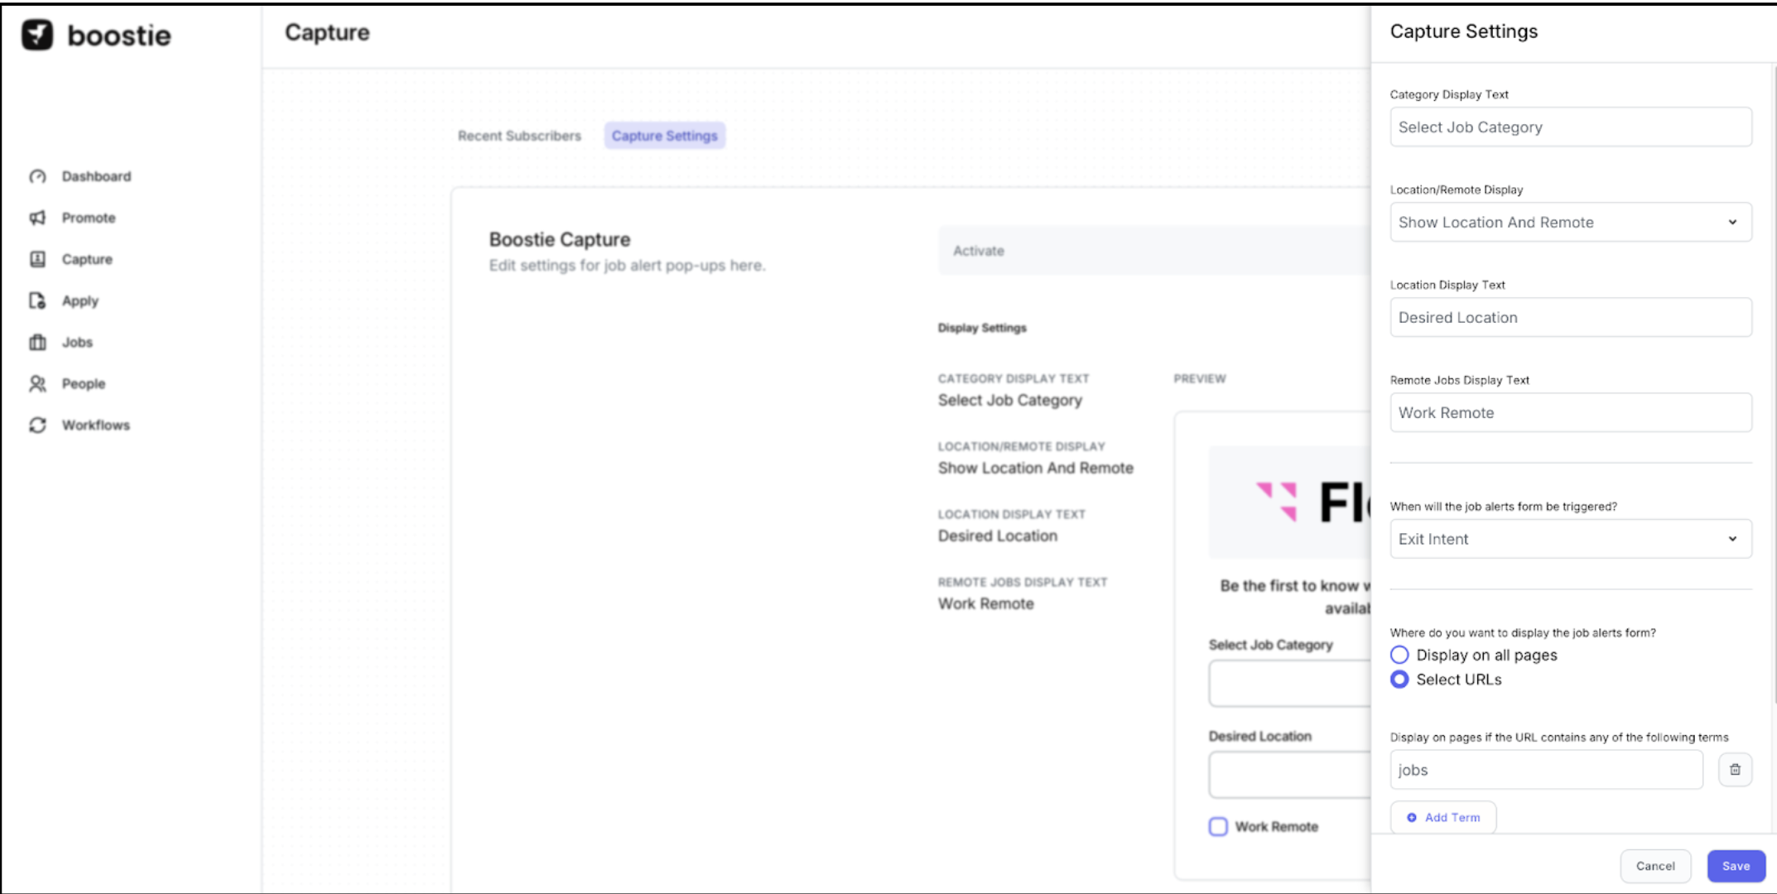1777x894 pixels.
Task: Click the People sidebar icon
Action: (37, 383)
